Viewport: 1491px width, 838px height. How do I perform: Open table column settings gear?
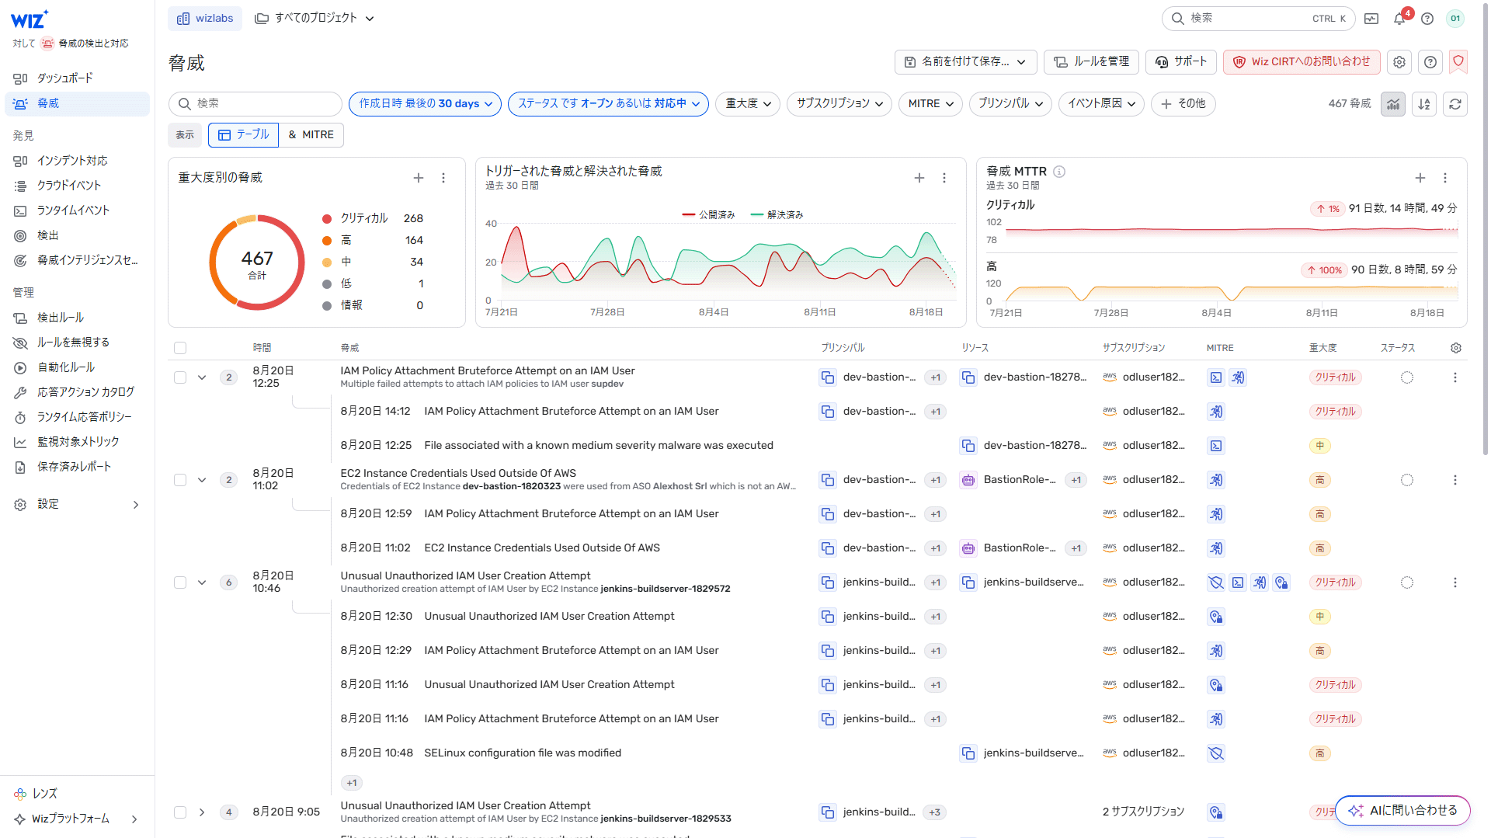1456,347
